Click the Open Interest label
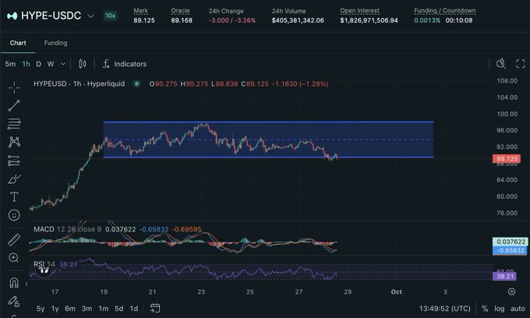Image resolution: width=530 pixels, height=318 pixels. [x=359, y=11]
